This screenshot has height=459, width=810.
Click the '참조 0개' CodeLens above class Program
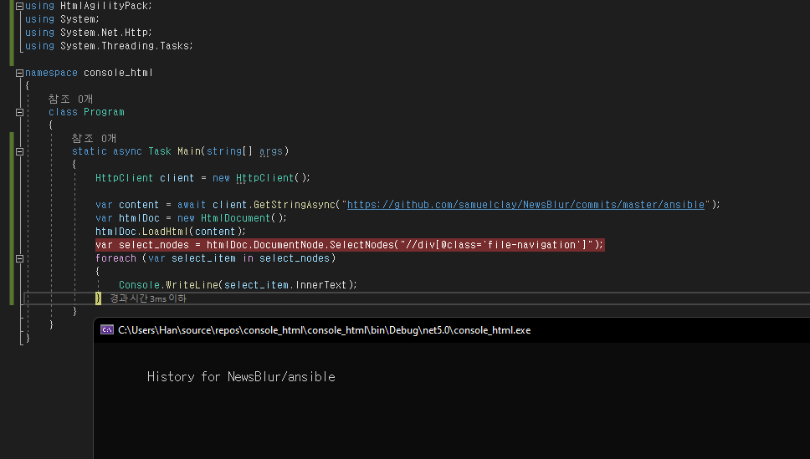click(x=71, y=99)
